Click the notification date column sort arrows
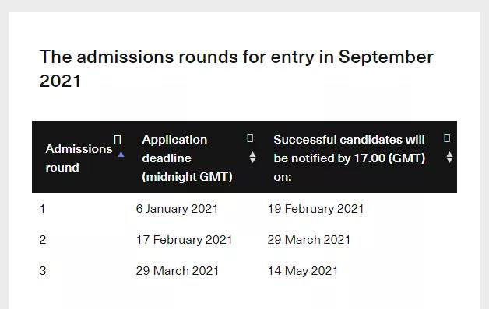Viewport: 489px width, 309px height. point(449,158)
